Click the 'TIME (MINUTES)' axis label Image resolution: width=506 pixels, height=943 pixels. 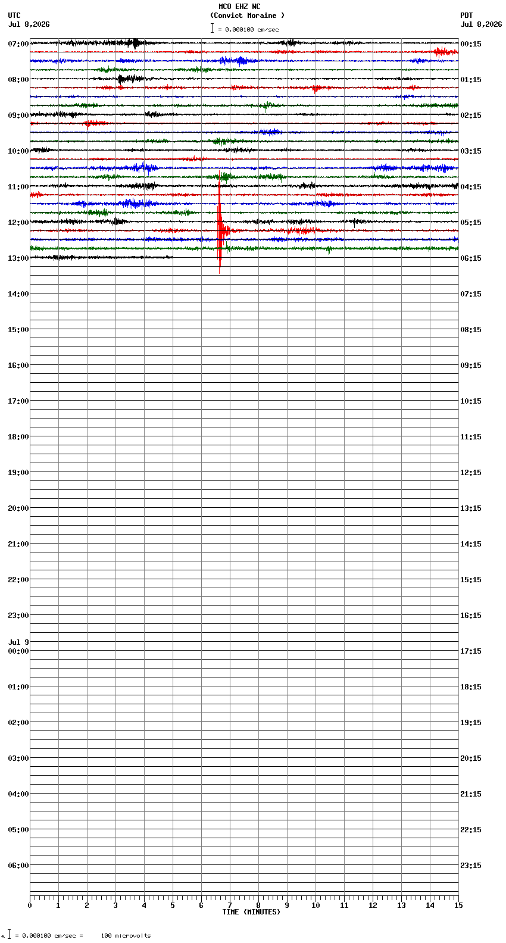point(251,912)
